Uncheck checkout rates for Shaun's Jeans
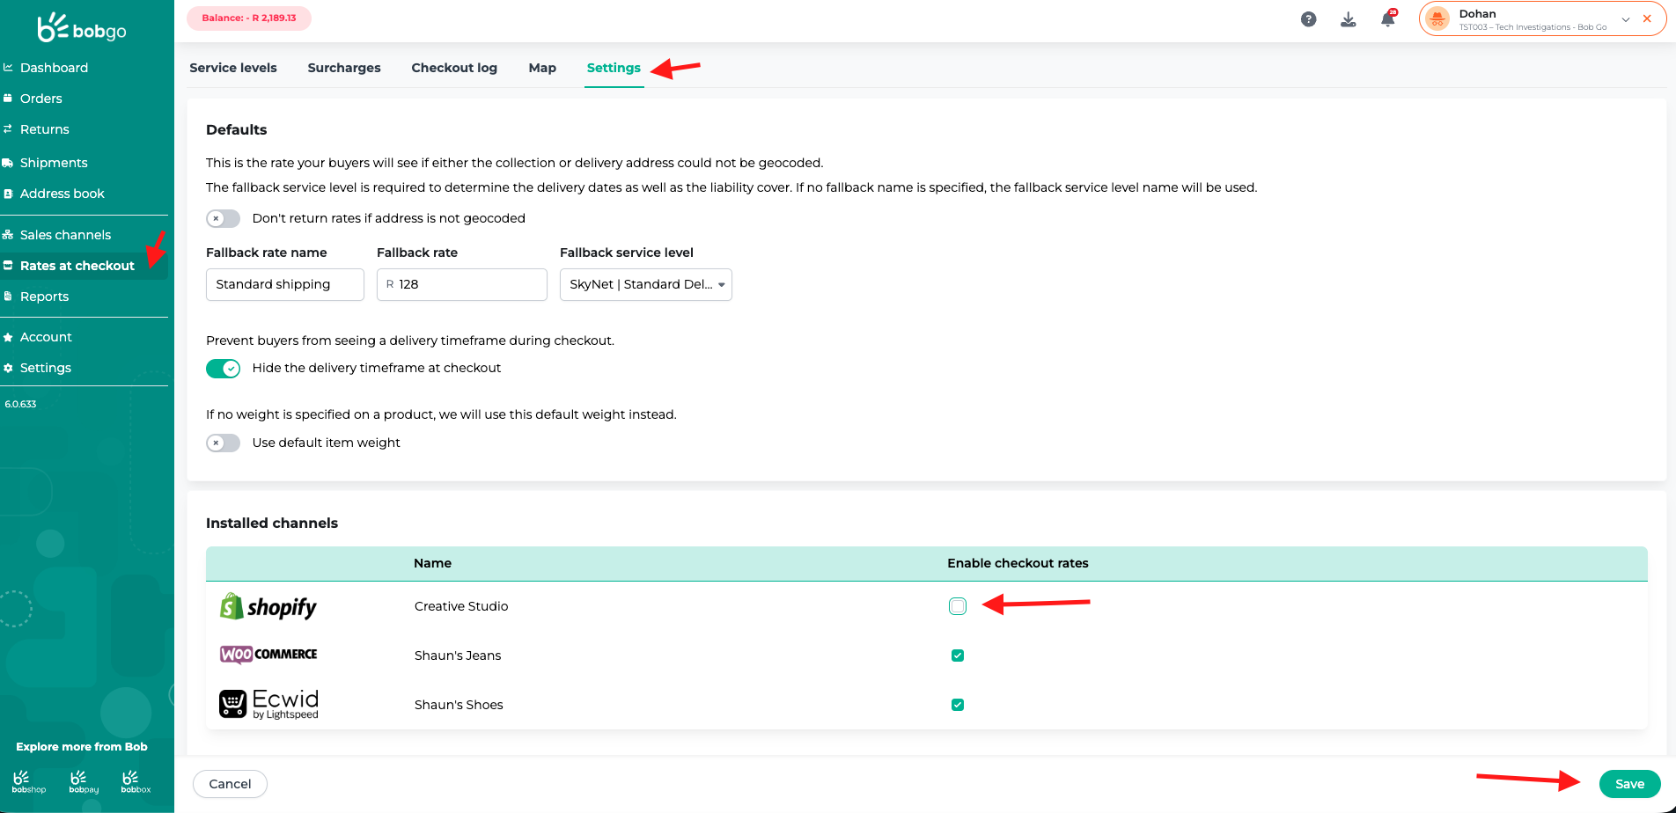Screen dimensions: 1676x813 [958, 656]
